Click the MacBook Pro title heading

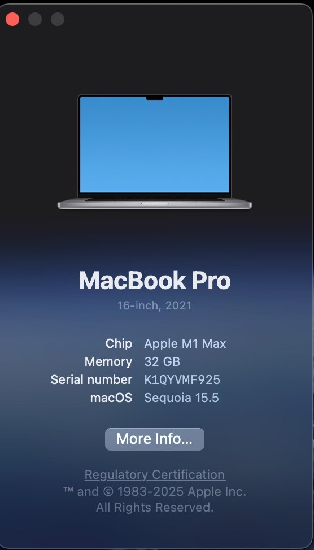coord(155,281)
